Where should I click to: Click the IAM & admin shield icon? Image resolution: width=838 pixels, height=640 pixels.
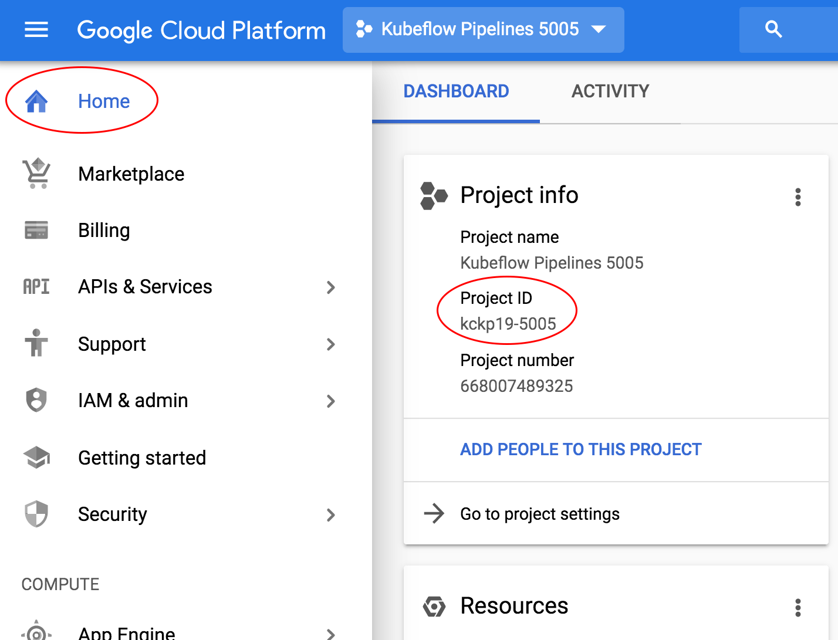(x=36, y=400)
